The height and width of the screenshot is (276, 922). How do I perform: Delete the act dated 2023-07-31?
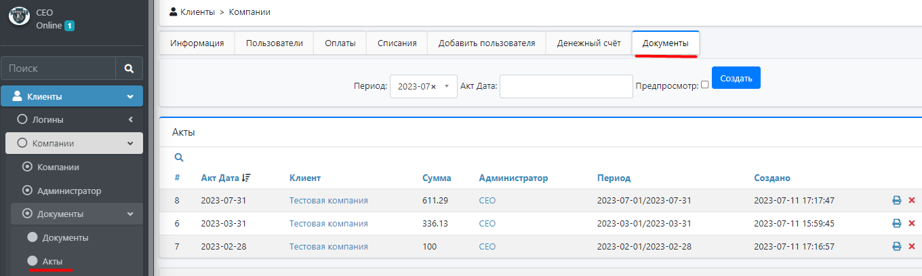911,201
